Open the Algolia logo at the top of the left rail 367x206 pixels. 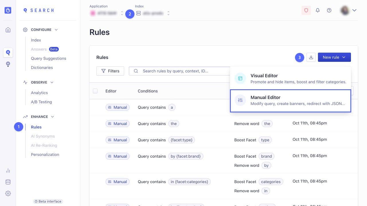click(x=8, y=10)
